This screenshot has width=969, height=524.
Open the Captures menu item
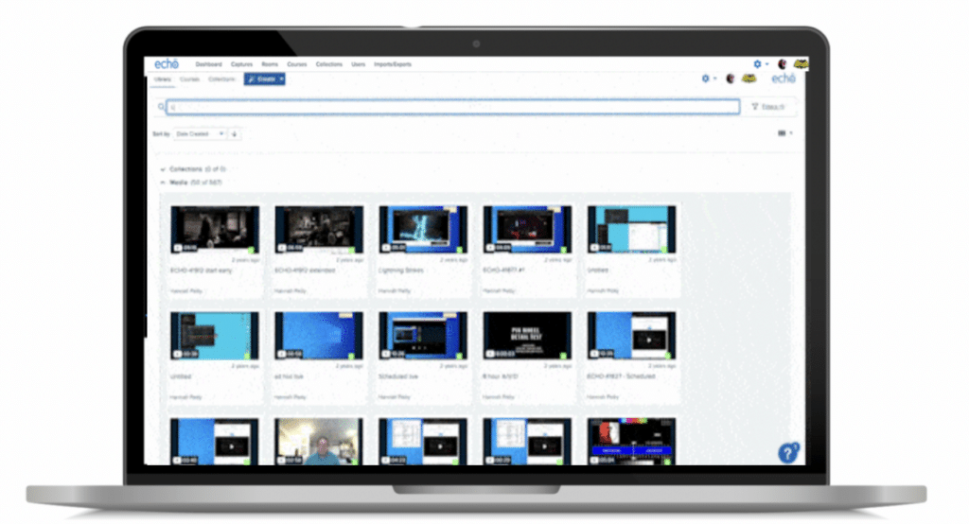tap(241, 64)
